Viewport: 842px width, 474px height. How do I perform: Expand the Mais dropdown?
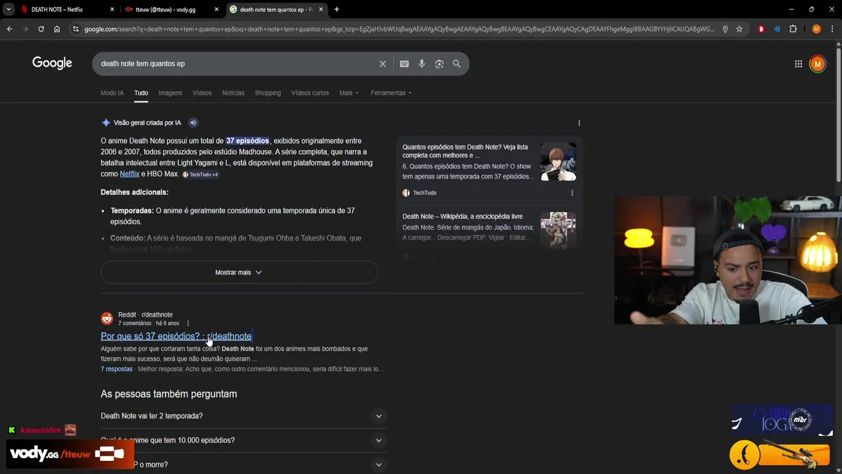click(x=349, y=93)
